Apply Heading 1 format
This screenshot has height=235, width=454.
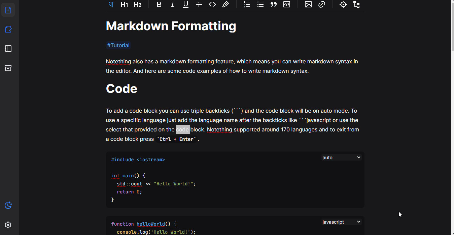click(x=124, y=4)
